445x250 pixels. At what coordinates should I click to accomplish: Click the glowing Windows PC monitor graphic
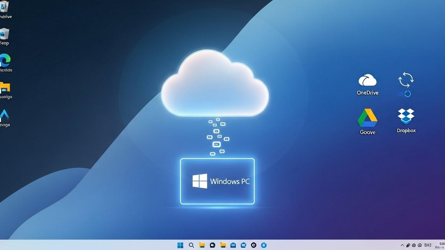click(x=217, y=181)
